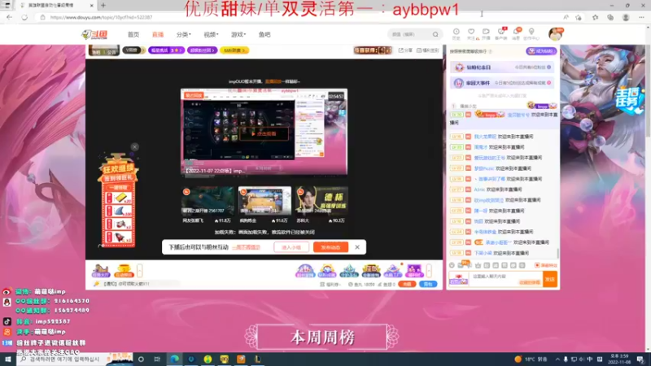Open a new browser tab

point(103,6)
